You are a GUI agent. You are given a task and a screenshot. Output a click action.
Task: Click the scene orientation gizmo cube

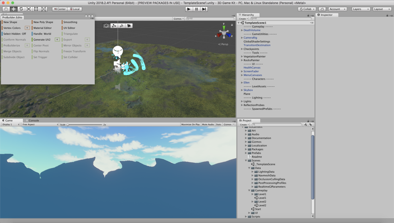224,33
